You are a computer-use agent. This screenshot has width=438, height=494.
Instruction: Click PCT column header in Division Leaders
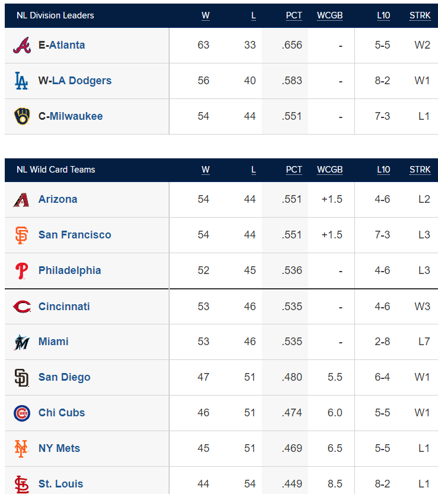(x=294, y=15)
